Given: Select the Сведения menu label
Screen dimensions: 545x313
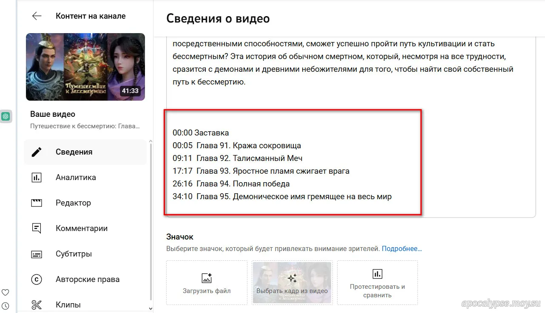Looking at the screenshot, I should point(74,152).
